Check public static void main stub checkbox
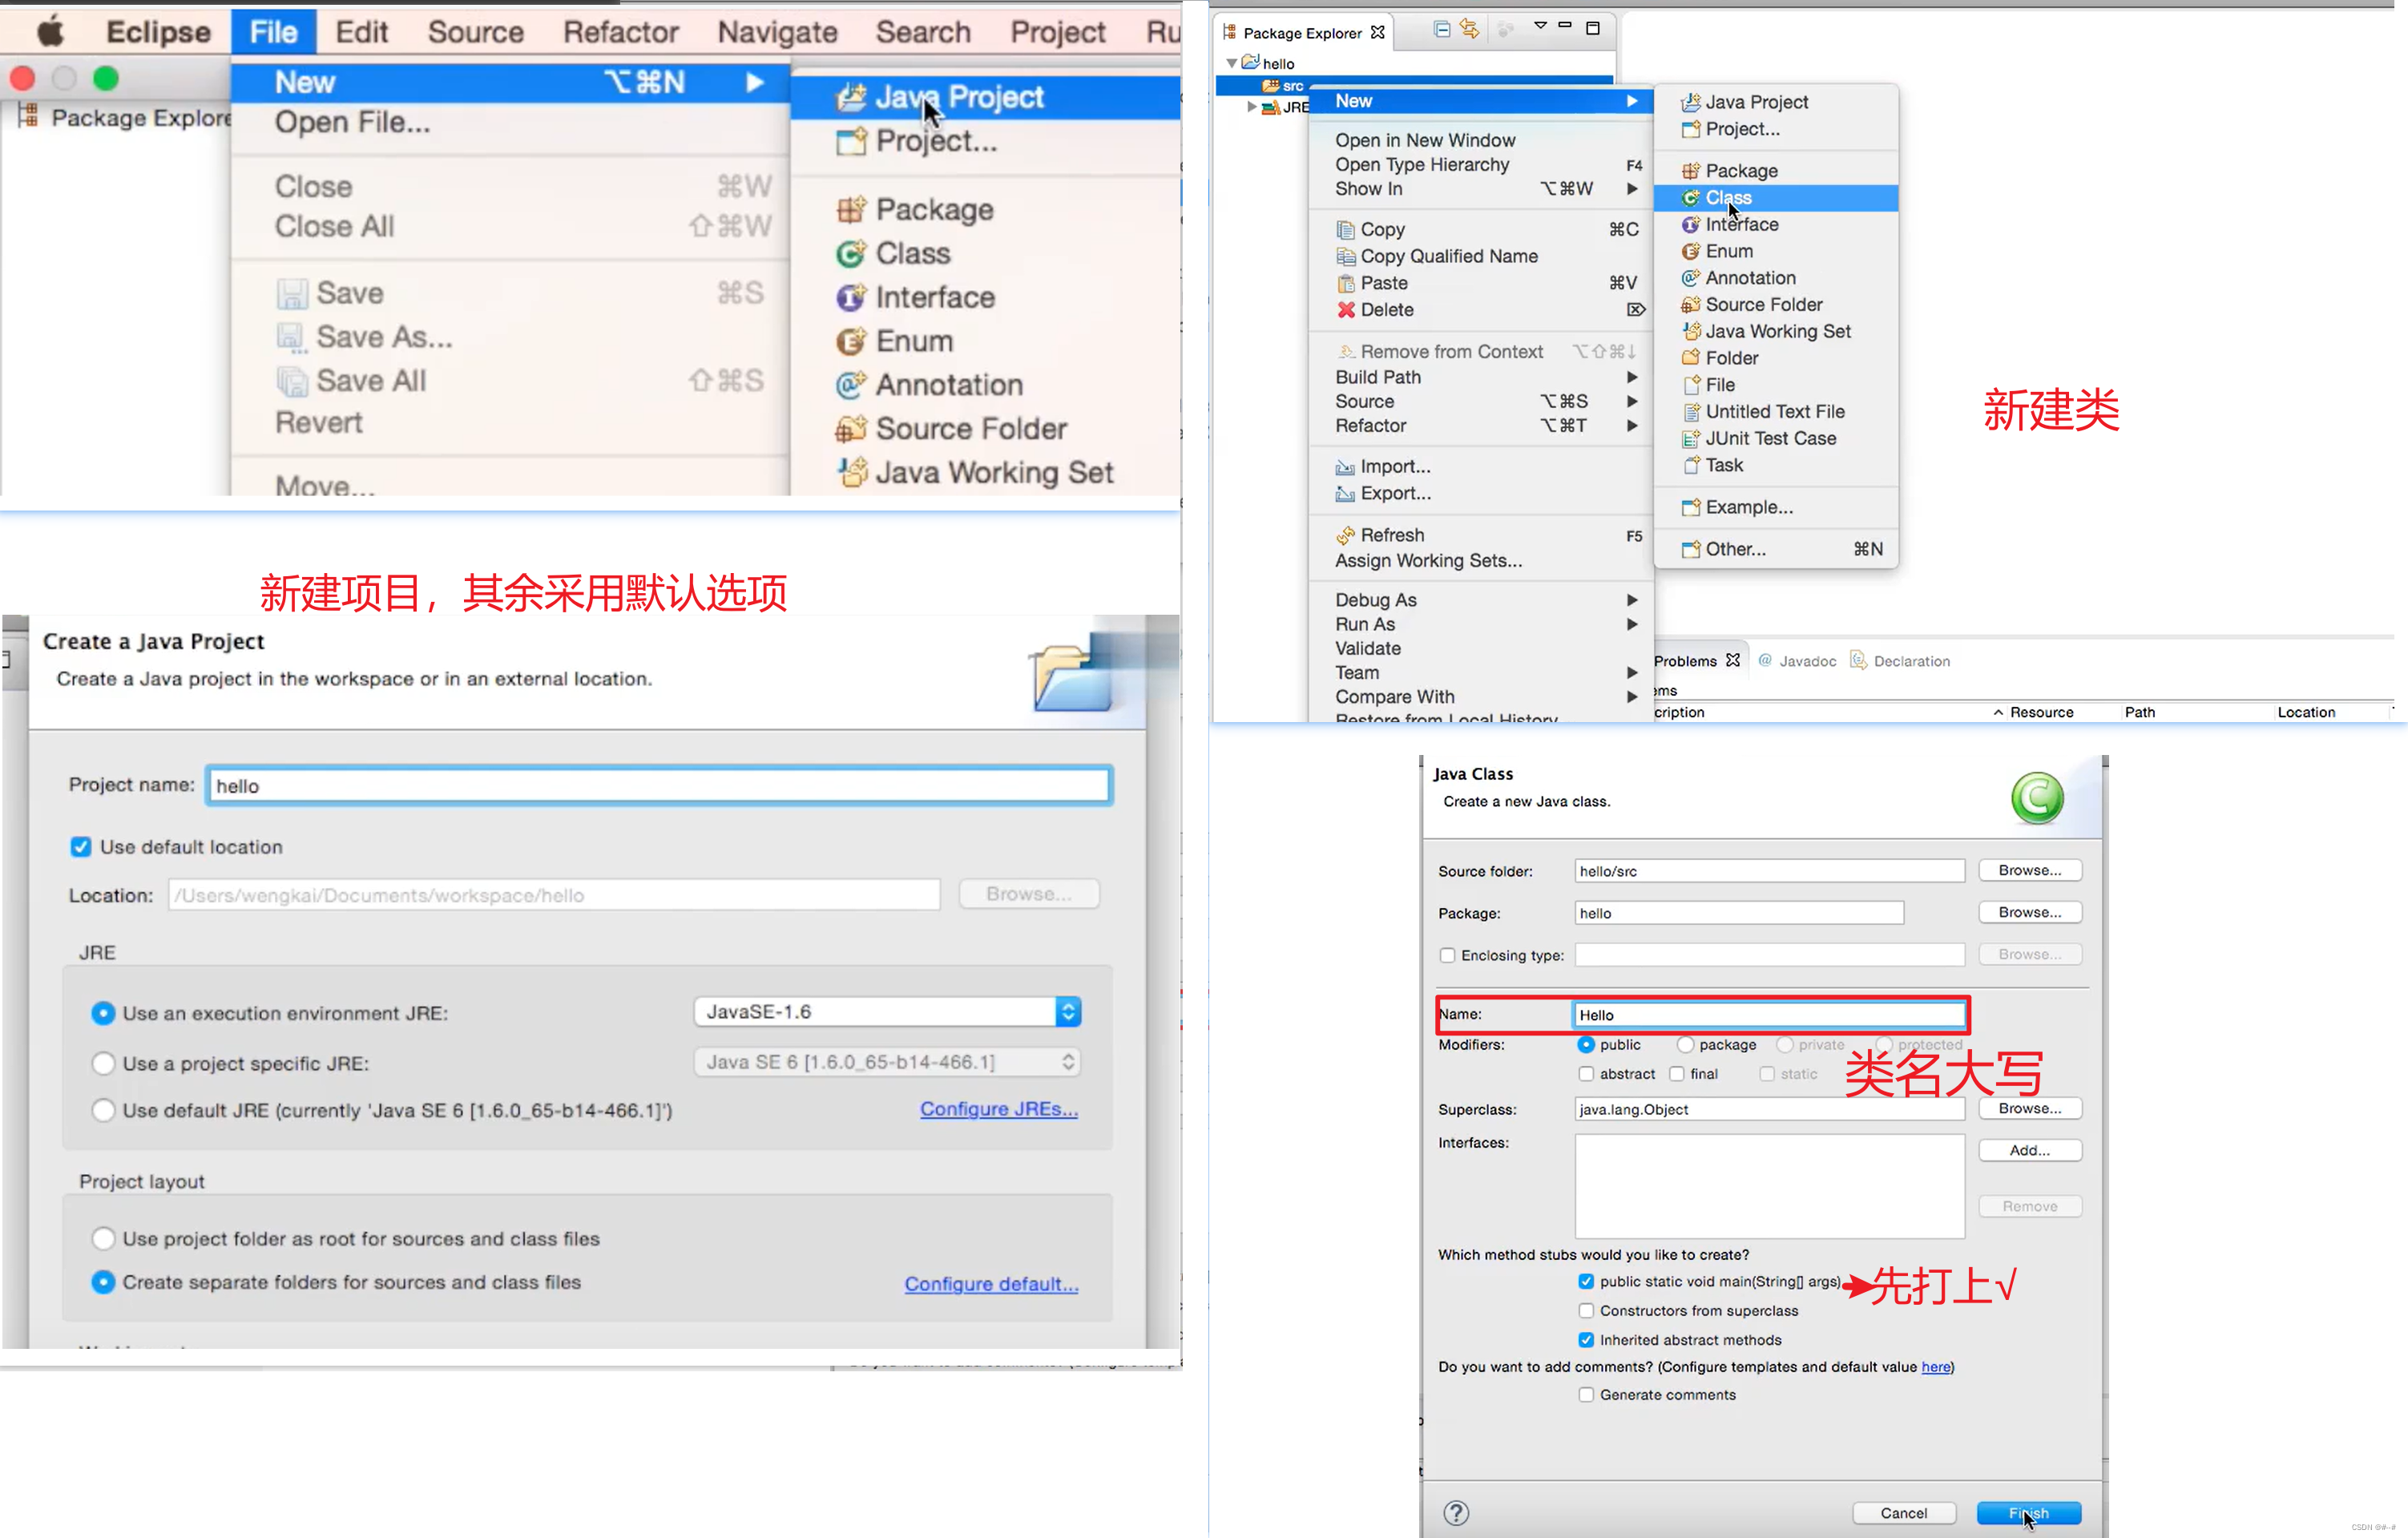This screenshot has height=1538, width=2408. [x=1586, y=1281]
